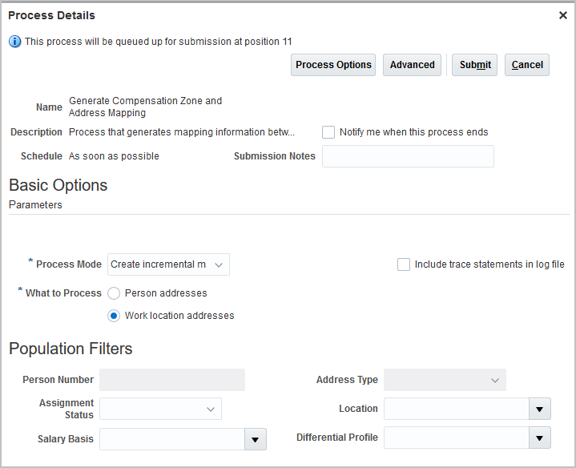Click the Submission Notes text field

click(x=408, y=156)
